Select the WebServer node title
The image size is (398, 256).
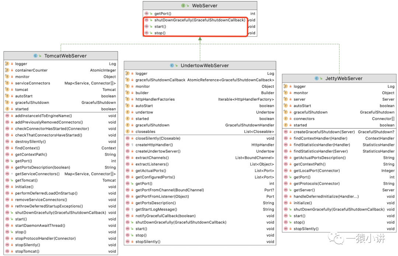coord(205,6)
